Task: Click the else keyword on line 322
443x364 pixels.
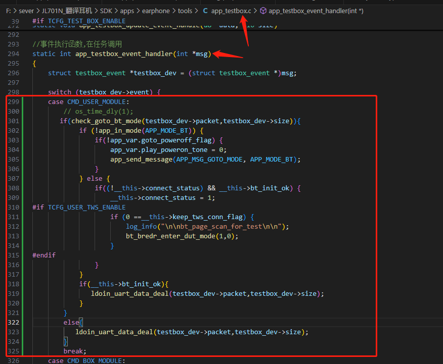Action: (71, 322)
